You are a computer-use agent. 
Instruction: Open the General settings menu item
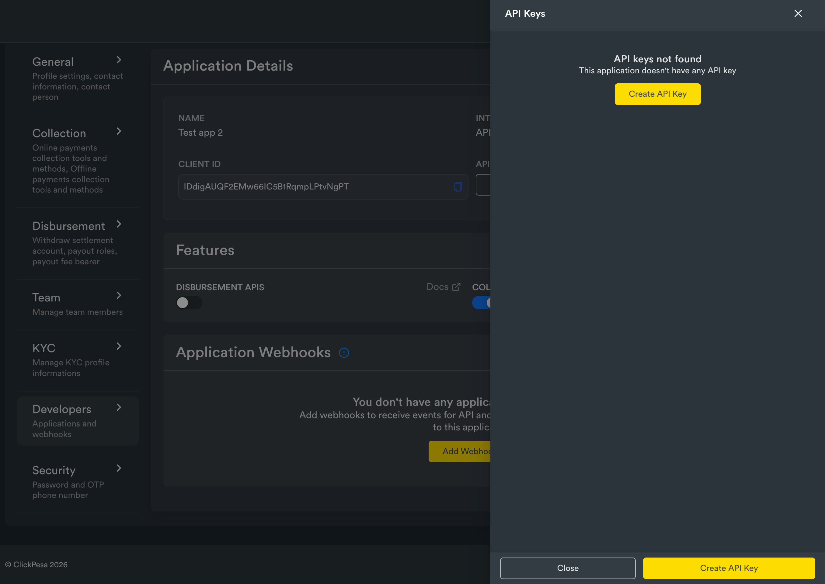coord(78,79)
